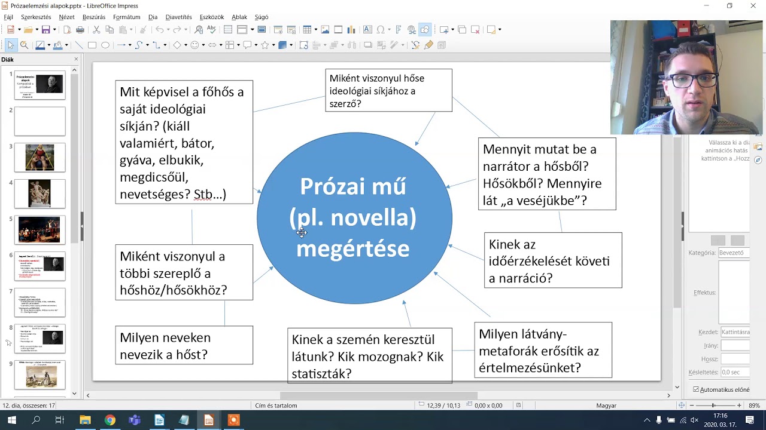
Task: Click Magyar language in status bar
Action: [x=606, y=406]
